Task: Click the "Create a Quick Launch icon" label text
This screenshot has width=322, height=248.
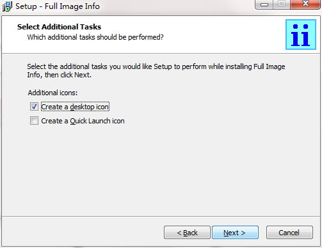Action: coord(83,121)
